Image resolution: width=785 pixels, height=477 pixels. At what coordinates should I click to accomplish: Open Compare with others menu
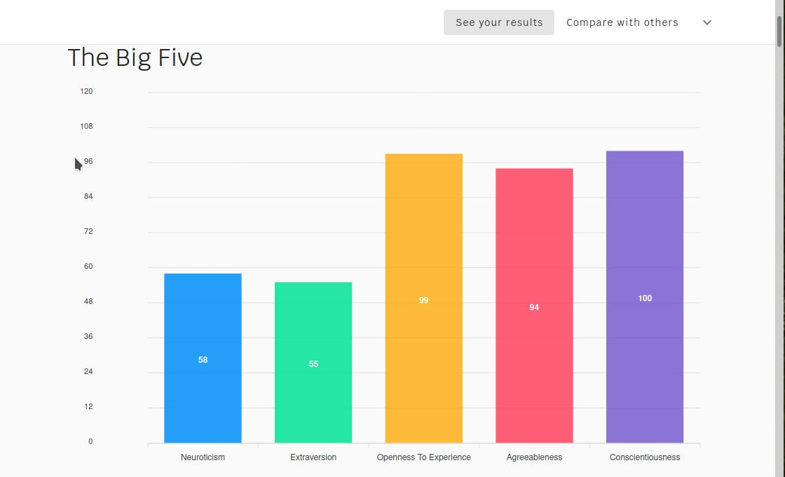pyautogui.click(x=622, y=22)
